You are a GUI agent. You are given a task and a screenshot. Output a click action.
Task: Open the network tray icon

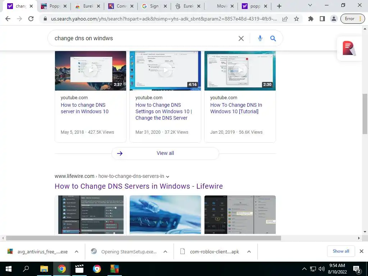(313, 269)
